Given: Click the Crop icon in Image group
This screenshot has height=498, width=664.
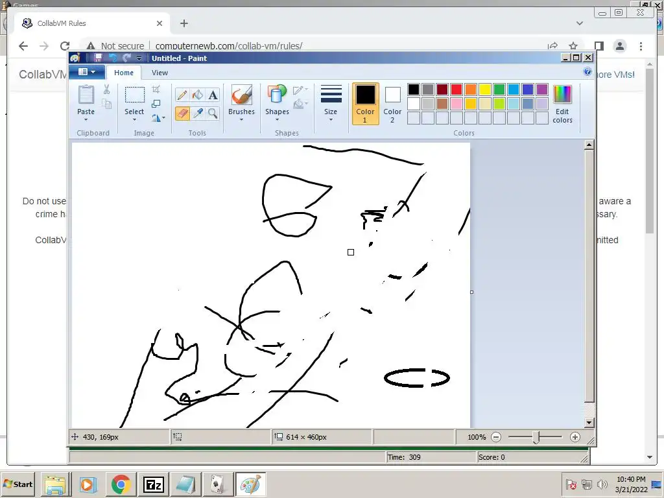Looking at the screenshot, I should tap(156, 89).
